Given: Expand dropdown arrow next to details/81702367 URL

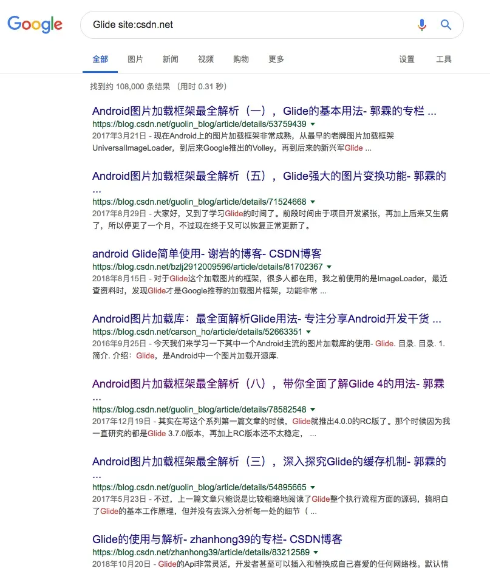Looking at the screenshot, I should point(329,267).
